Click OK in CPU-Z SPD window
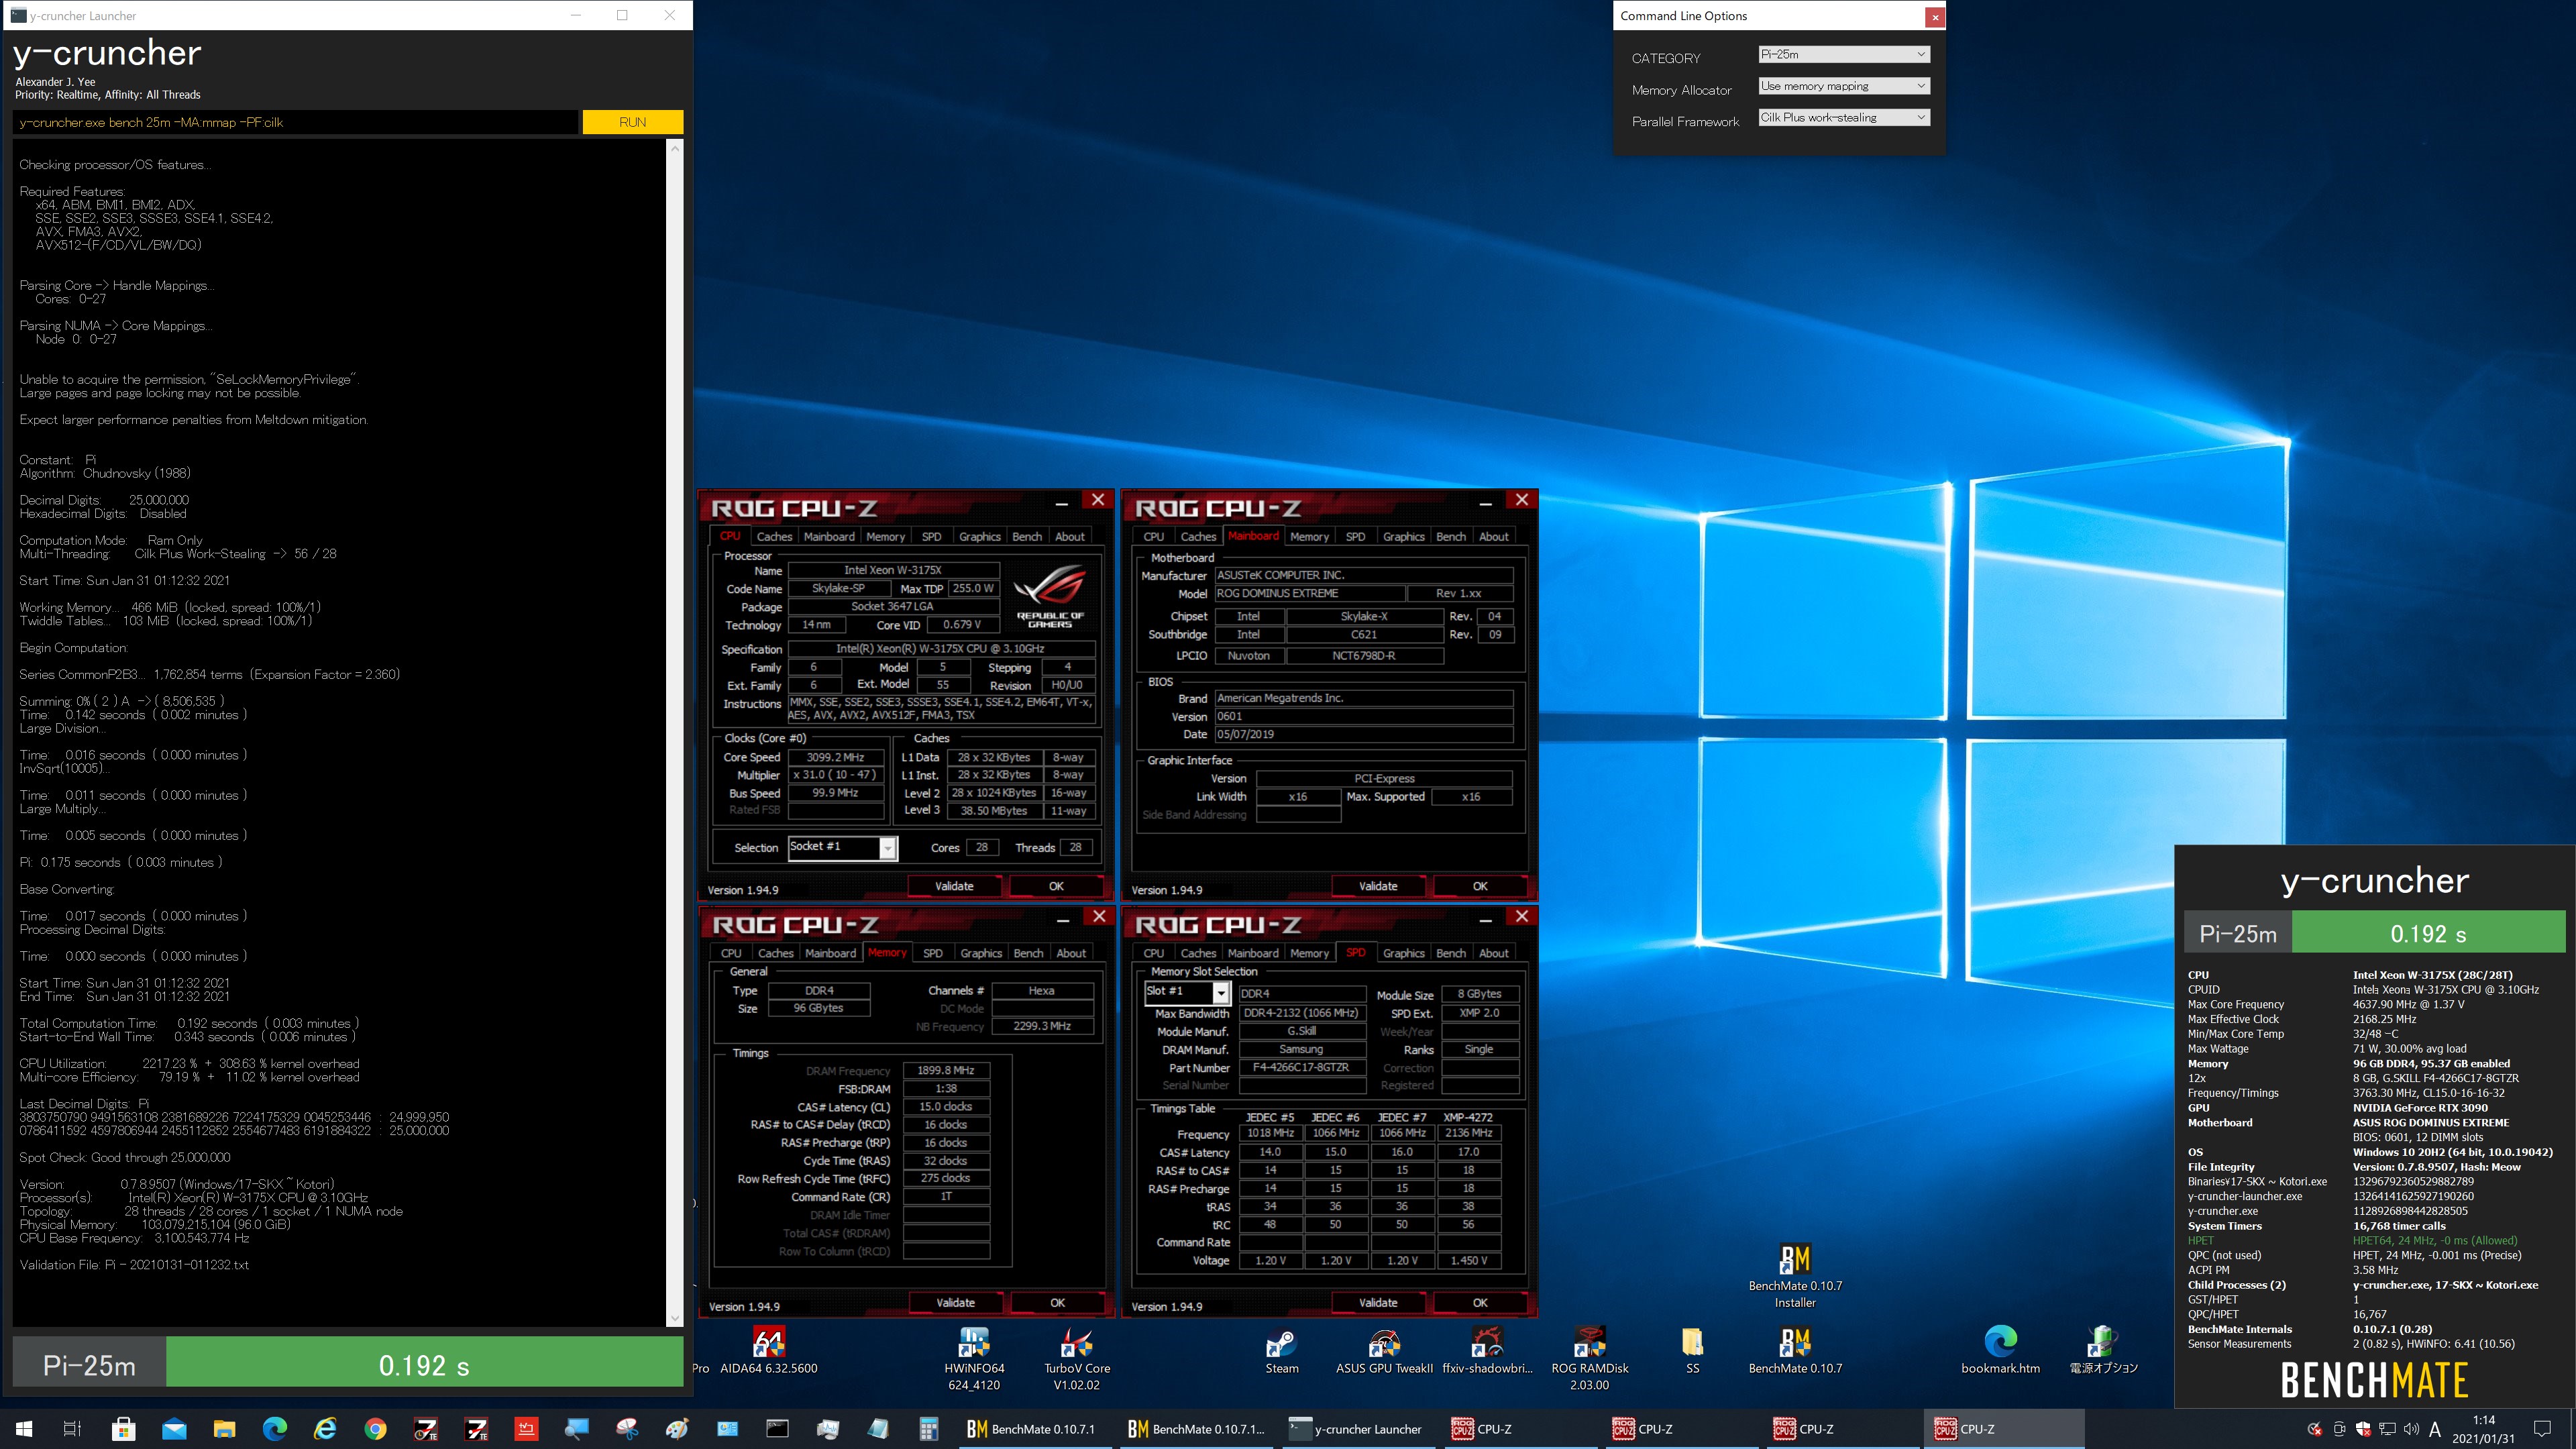Viewport: 2576px width, 1449px height. (1480, 1303)
